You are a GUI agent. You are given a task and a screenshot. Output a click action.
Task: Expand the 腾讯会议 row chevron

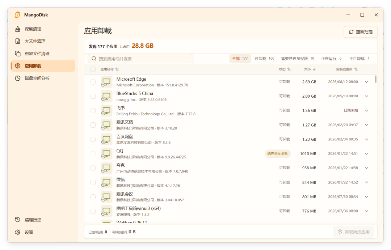[366, 197]
